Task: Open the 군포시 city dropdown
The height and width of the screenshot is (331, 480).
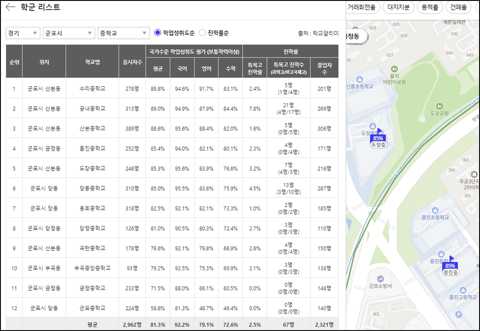Action: pos(69,33)
